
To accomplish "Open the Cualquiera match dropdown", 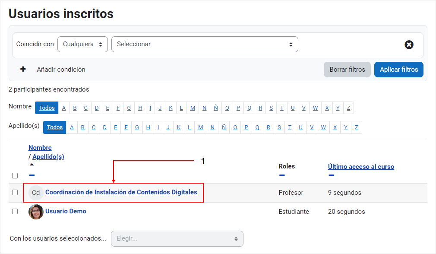I will [x=82, y=44].
